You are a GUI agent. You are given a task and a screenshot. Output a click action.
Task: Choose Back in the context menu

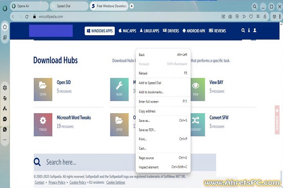pos(163,54)
